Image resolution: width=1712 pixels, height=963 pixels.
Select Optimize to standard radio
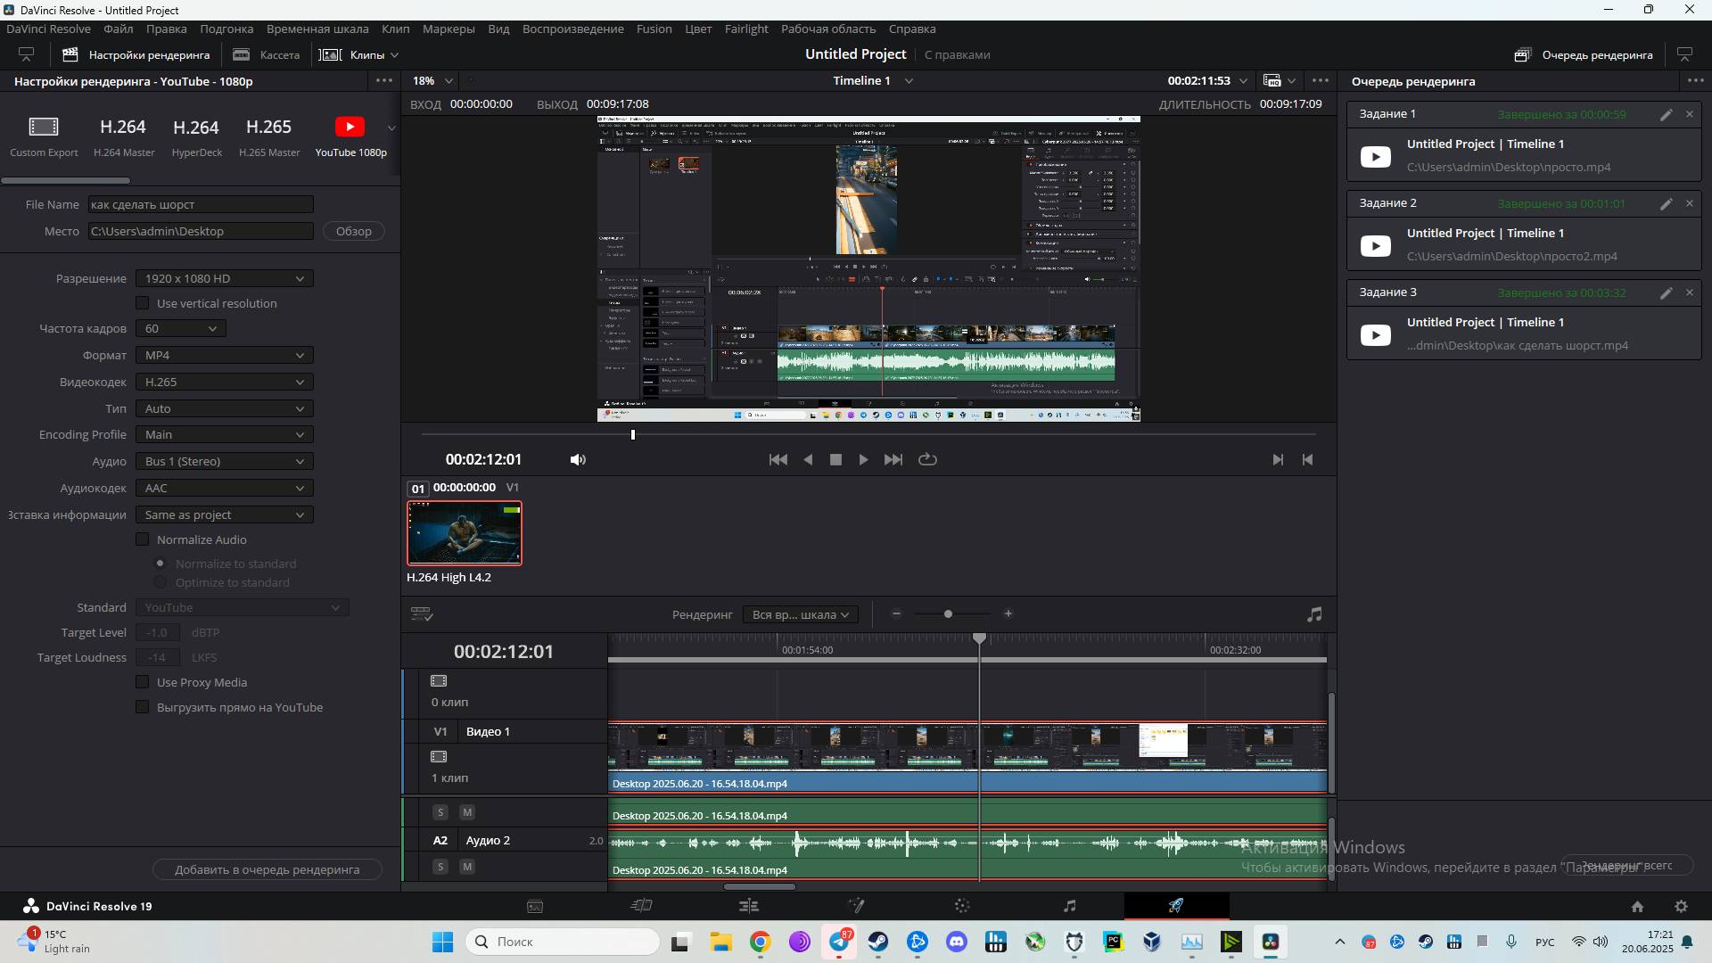click(160, 582)
